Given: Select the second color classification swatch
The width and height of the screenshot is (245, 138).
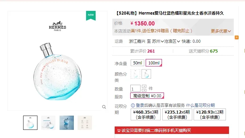Looking at the screenshot, I should point(146,74).
